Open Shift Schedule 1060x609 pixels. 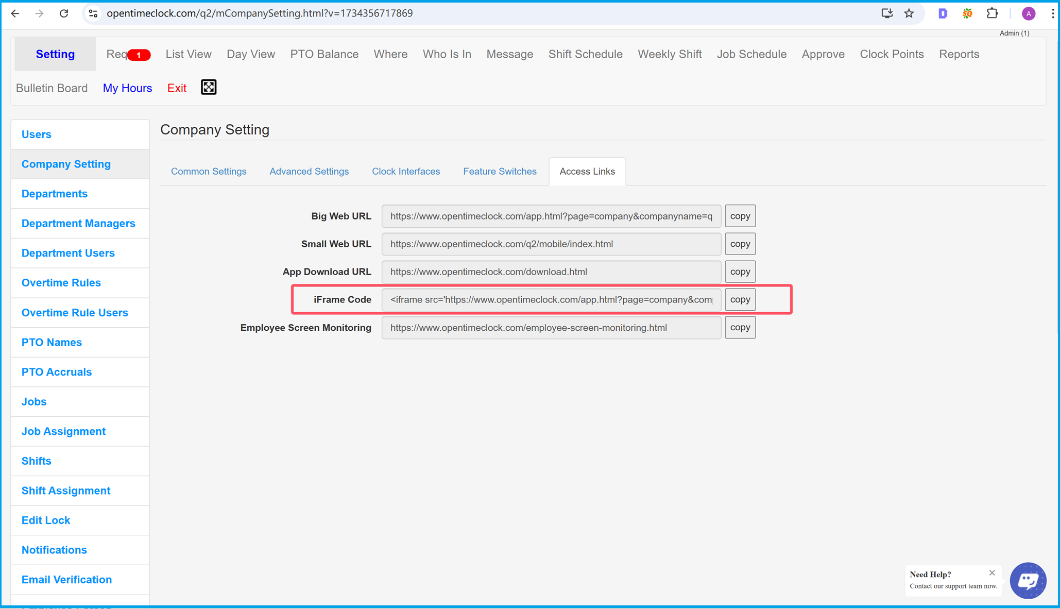click(586, 54)
